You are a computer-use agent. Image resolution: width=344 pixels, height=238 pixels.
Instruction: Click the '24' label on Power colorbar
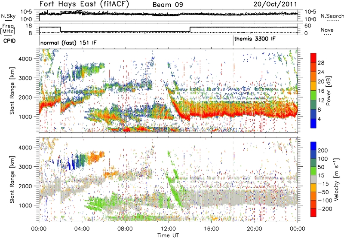pyautogui.click(x=321, y=72)
